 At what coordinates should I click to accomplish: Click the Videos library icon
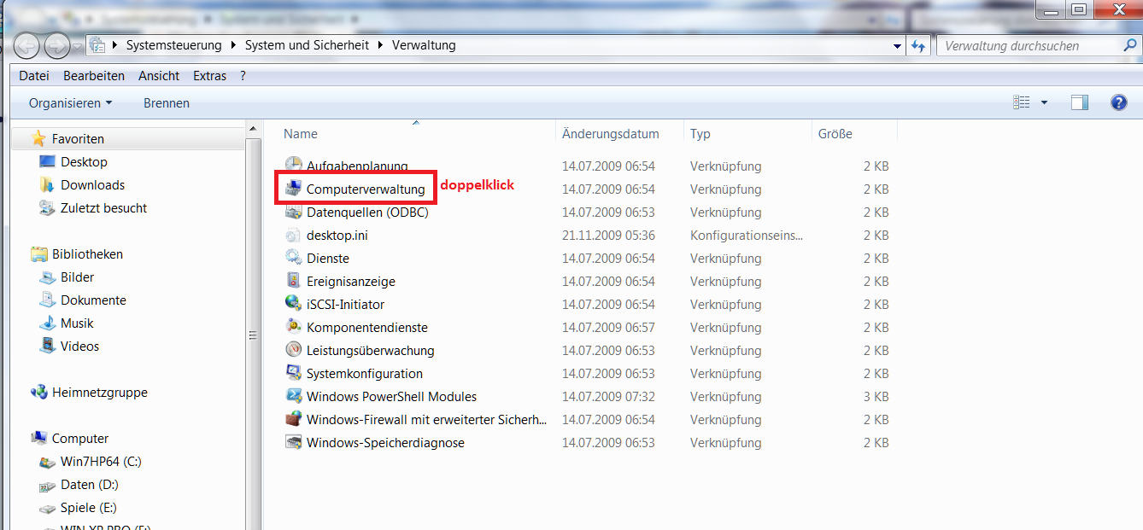click(x=47, y=346)
